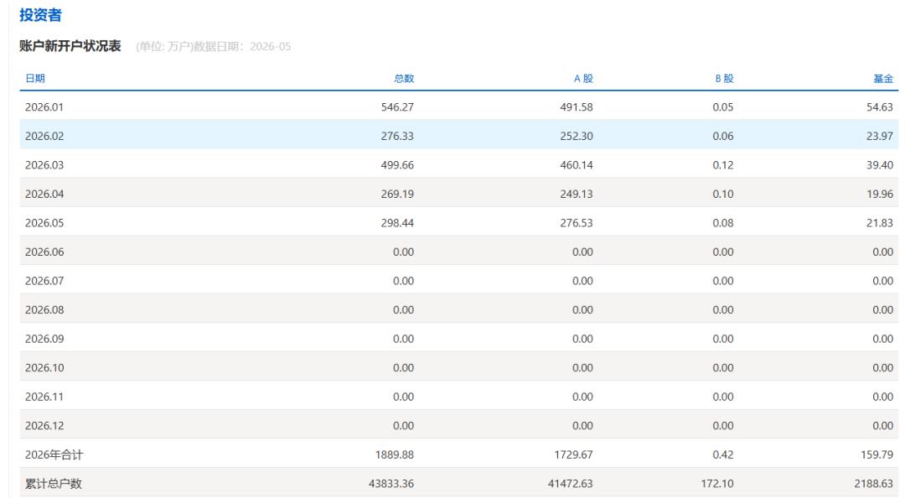Click the 投资者 section heading
This screenshot has height=498, width=905.
40,15
